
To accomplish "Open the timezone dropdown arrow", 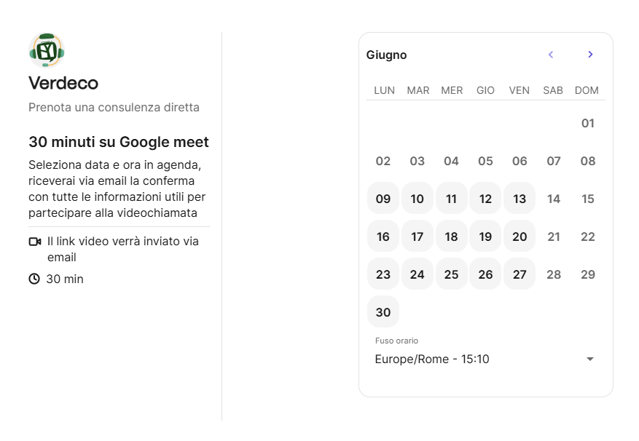I will click(x=589, y=359).
